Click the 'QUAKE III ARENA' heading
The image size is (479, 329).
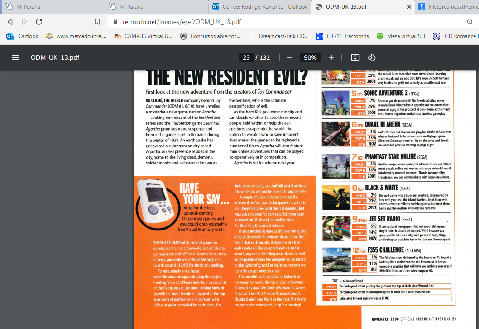point(382,124)
